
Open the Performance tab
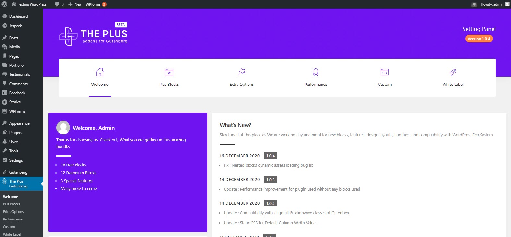pyautogui.click(x=316, y=78)
